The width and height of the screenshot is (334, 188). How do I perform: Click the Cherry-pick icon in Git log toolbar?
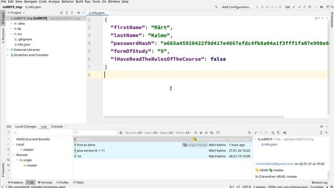click(x=201, y=133)
